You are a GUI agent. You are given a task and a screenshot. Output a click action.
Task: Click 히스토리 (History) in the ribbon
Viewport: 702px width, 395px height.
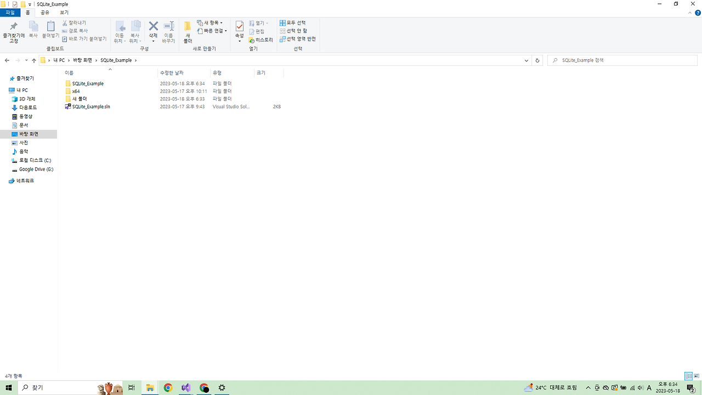click(x=261, y=39)
